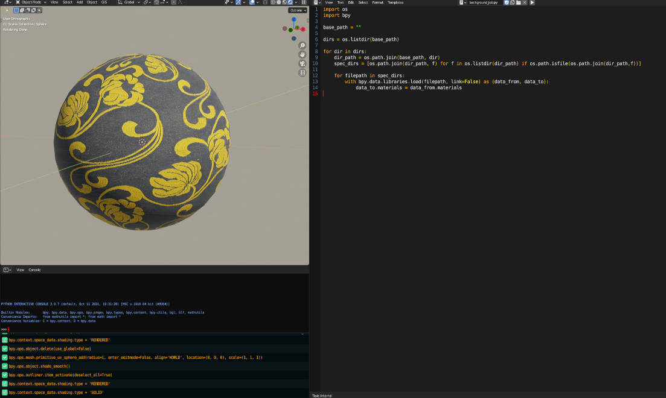Screen dimensions: 666x398
Task: Unlink the background_job.py text block
Action: [x=525, y=2]
